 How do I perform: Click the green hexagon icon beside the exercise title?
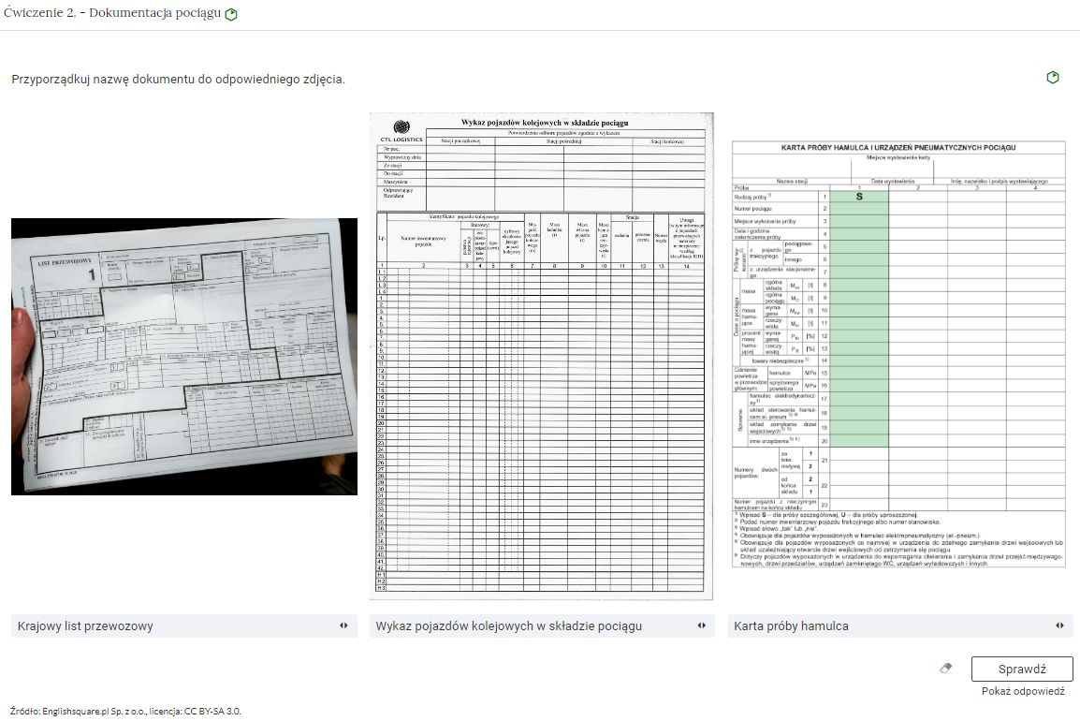pos(231,15)
